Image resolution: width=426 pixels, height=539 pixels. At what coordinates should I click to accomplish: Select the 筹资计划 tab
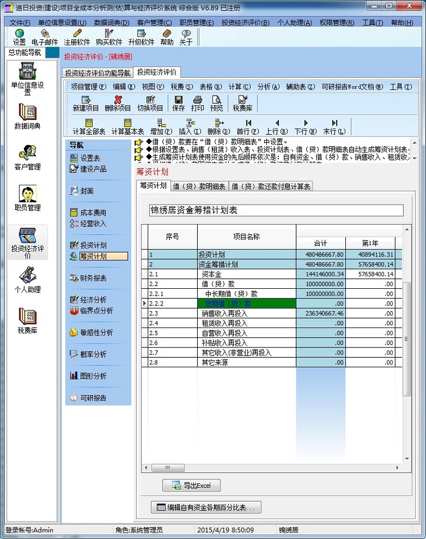[153, 185]
